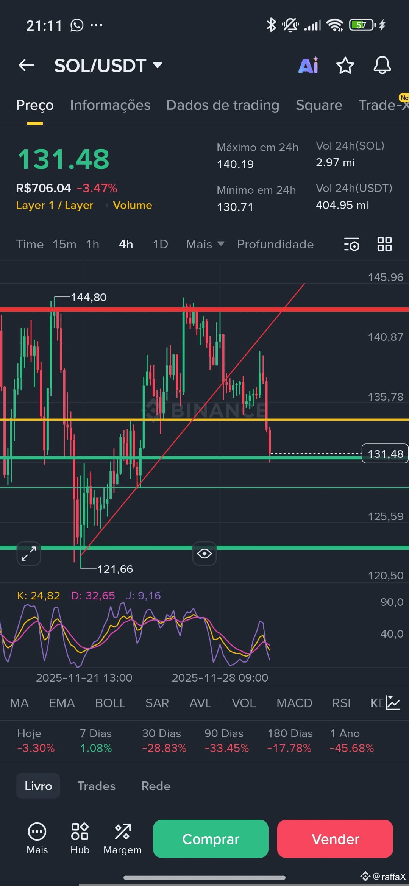The height and width of the screenshot is (886, 409).
Task: Enable the AVL indicator
Action: (x=200, y=703)
